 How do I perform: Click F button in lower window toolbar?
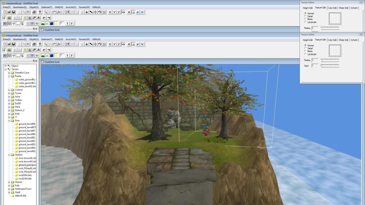[x=72, y=56]
